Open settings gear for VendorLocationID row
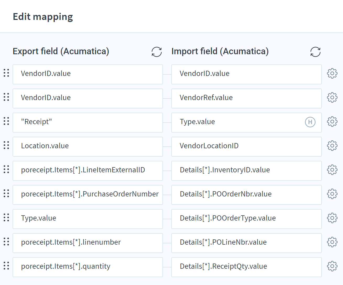The image size is (343, 285). coord(332,146)
